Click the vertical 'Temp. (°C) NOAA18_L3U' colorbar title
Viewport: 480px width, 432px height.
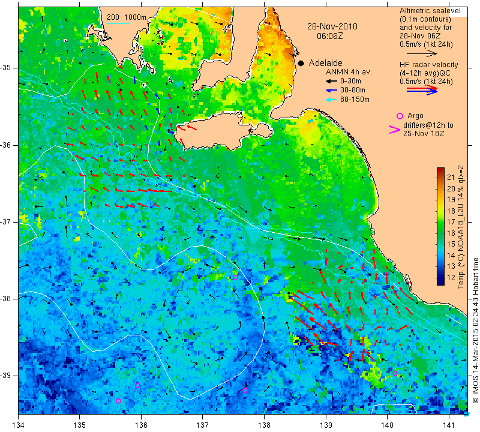[461, 227]
